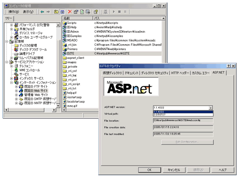Choose 1.1.4322 highlighted list entry
The width and height of the screenshot is (240, 179).
[183, 112]
